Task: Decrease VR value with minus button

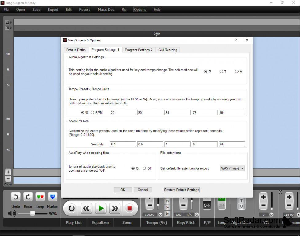Action: pyautogui.click(x=263, y=205)
